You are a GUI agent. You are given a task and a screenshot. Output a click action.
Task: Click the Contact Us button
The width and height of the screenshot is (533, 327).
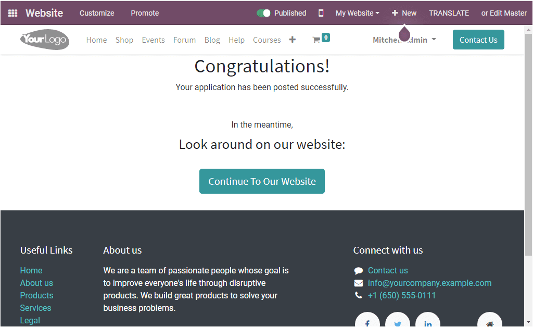click(478, 40)
